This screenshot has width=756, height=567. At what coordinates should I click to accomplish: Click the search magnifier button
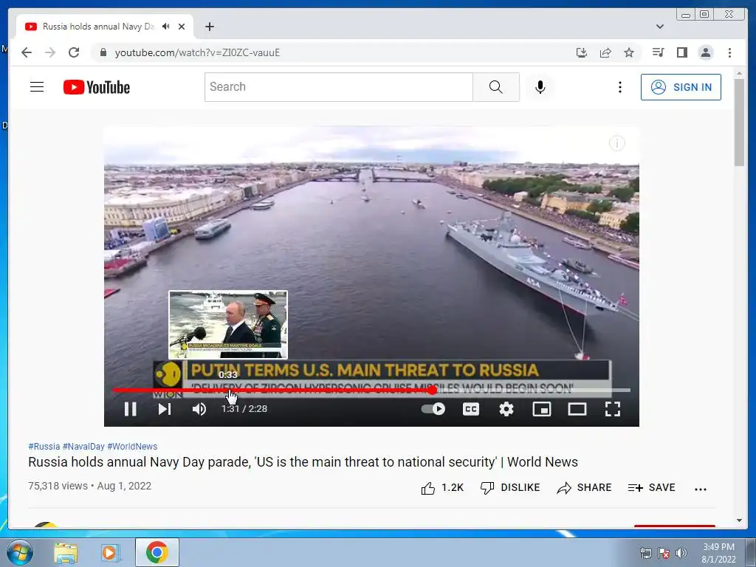click(x=495, y=87)
